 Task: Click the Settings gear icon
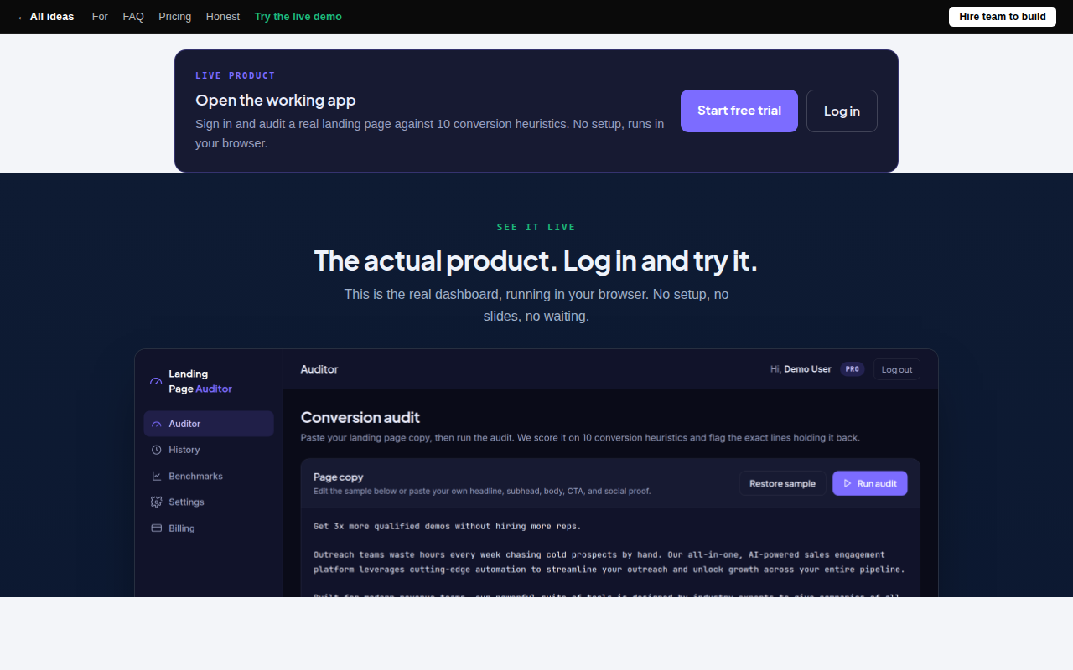156,502
